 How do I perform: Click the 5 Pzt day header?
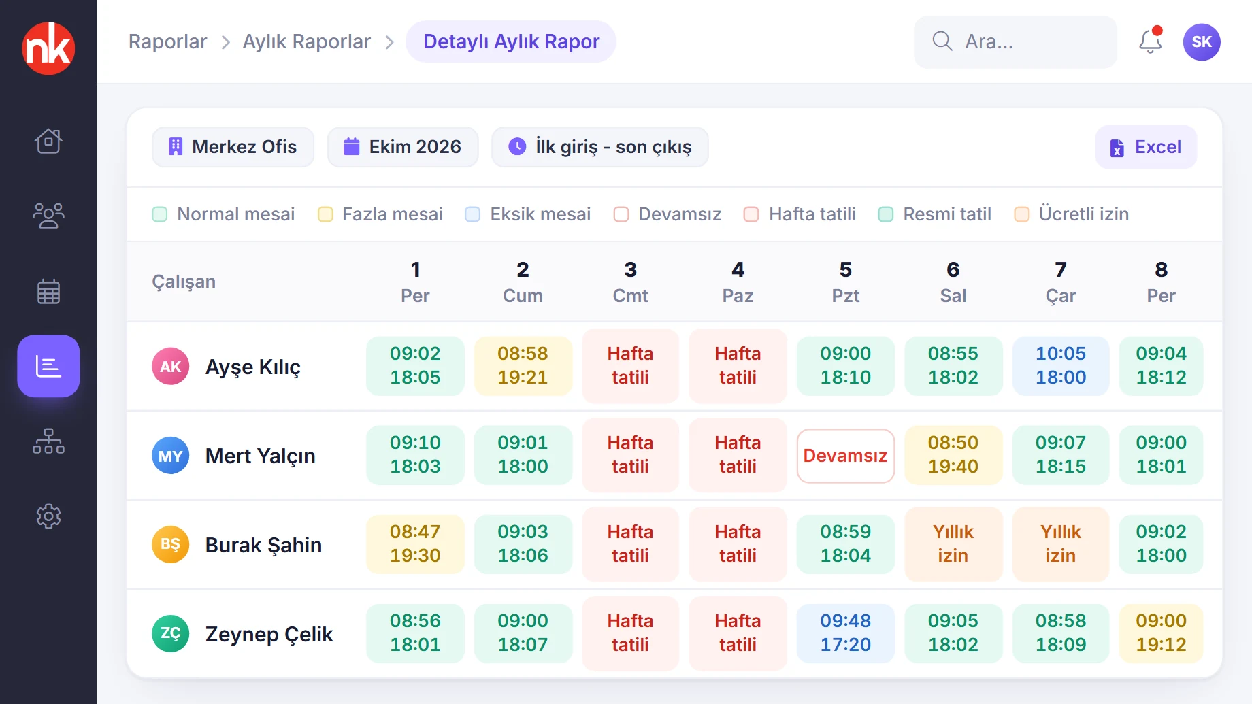[846, 282]
